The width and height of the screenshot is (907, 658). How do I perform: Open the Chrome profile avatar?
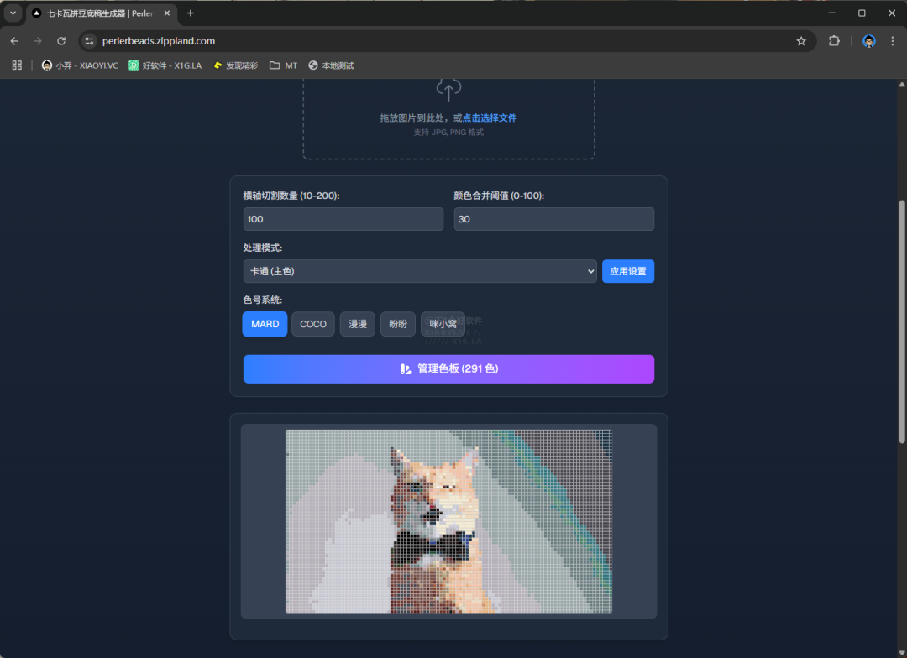tap(869, 41)
